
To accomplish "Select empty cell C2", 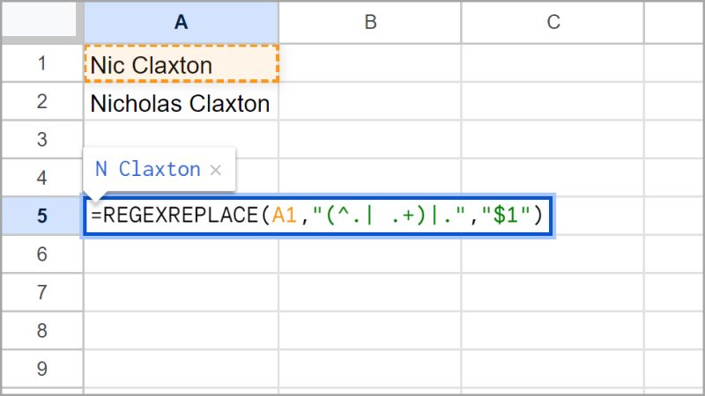I will pos(553,101).
